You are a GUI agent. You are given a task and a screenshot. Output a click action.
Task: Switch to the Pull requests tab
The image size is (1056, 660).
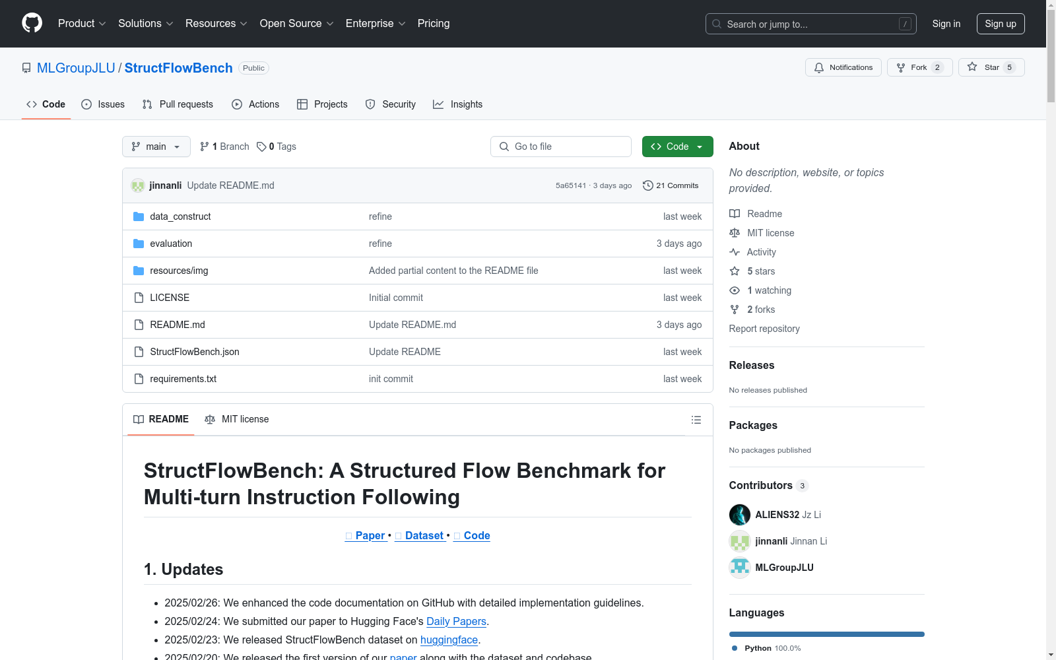(x=178, y=104)
